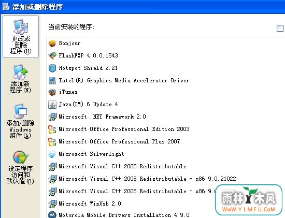Click the Microsoft Silverlight icon
Screen dimensions: 285x218
pyautogui.click(x=52, y=154)
